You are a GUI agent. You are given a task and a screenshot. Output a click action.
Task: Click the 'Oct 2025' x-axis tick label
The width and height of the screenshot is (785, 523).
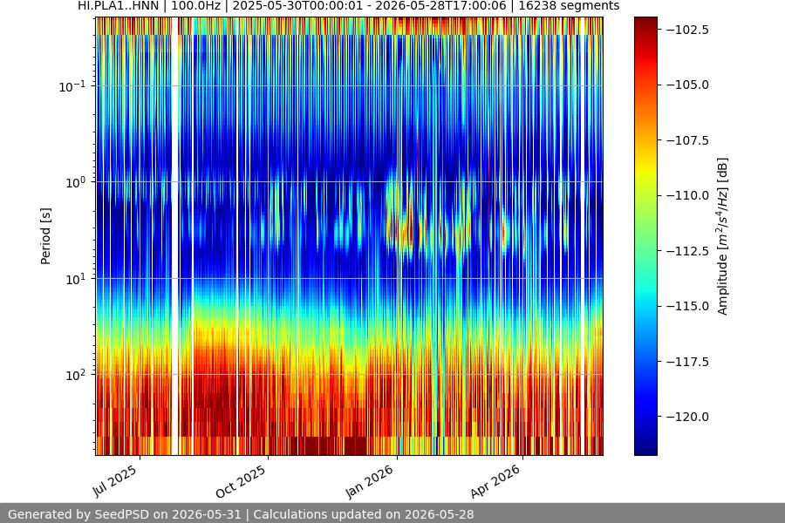[241, 481]
